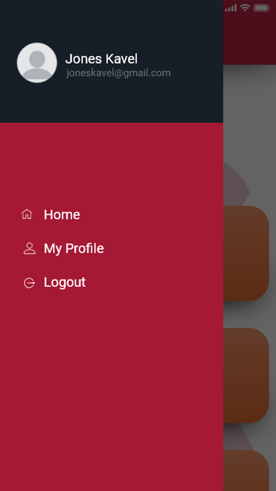Tap the Wi-Fi status icon
Image resolution: width=276 pixels, height=491 pixels.
pyautogui.click(x=245, y=8)
